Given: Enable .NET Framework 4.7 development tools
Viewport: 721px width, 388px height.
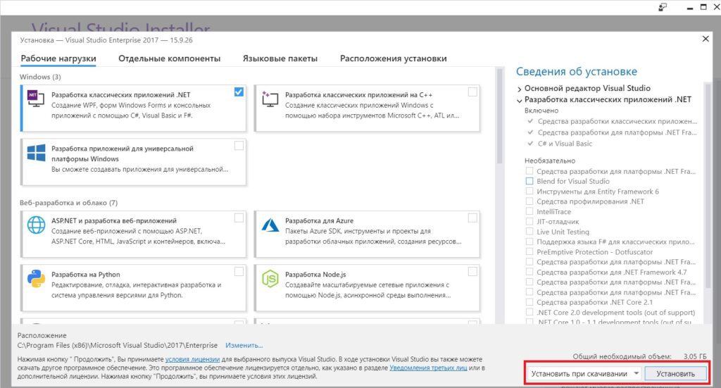Looking at the screenshot, I should pyautogui.click(x=529, y=272).
